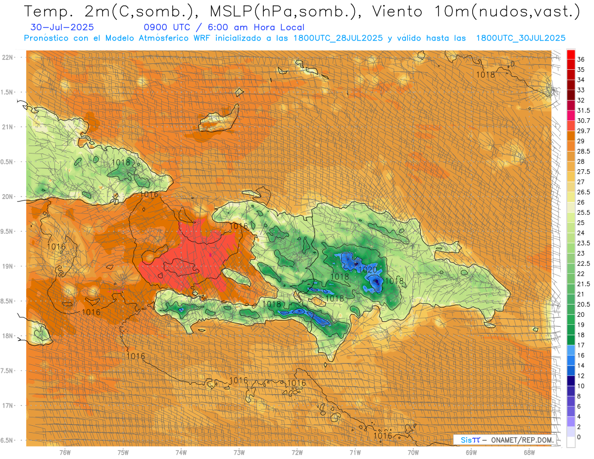Click the 72W longitude axis label

coord(297,452)
